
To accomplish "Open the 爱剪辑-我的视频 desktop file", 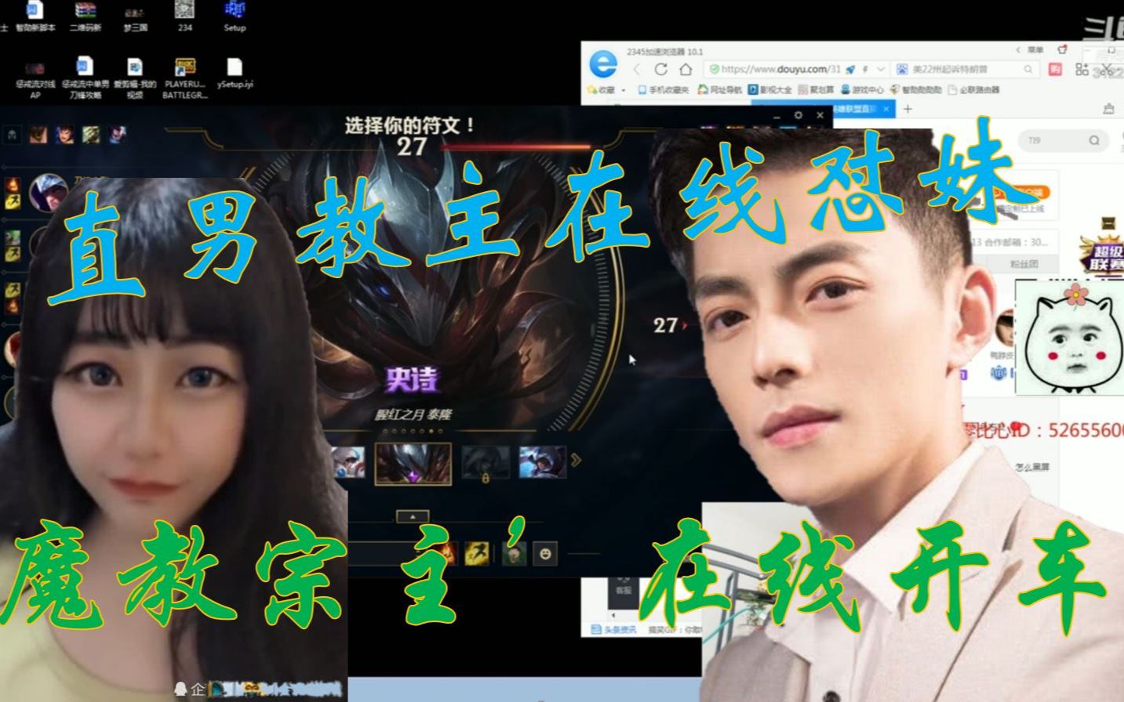I will coord(135,77).
